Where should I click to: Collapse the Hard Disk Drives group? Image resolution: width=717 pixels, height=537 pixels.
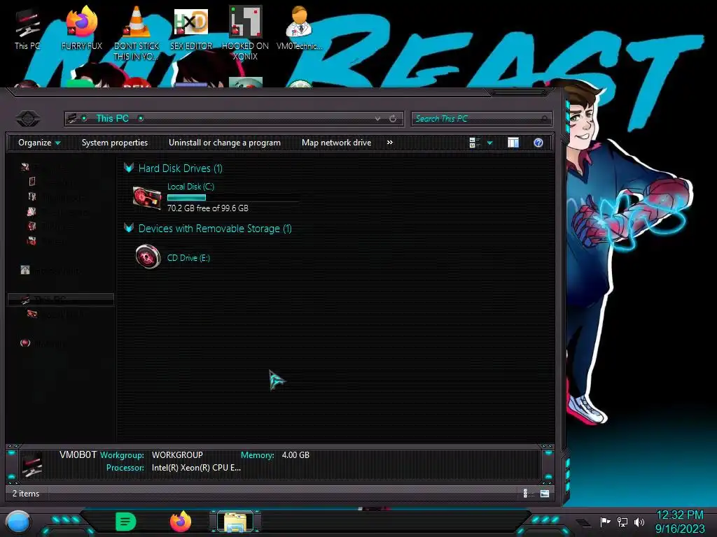pos(129,168)
